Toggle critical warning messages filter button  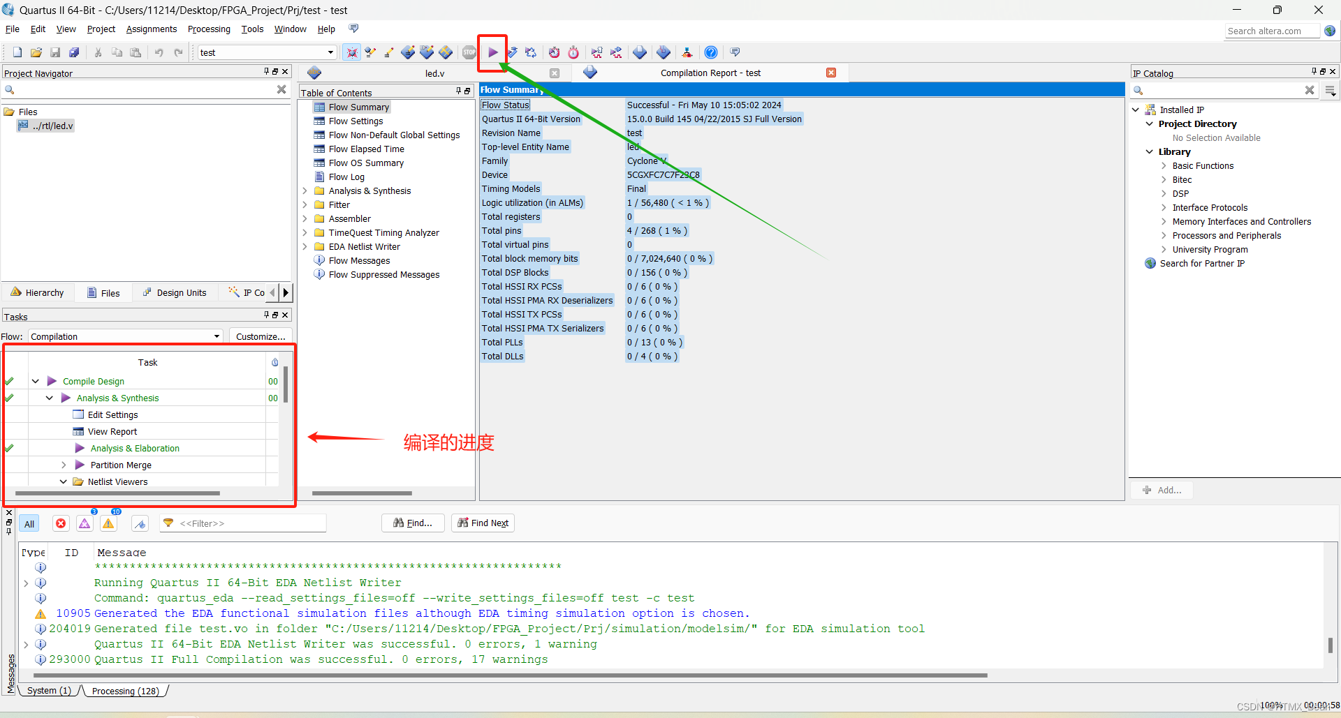(85, 523)
